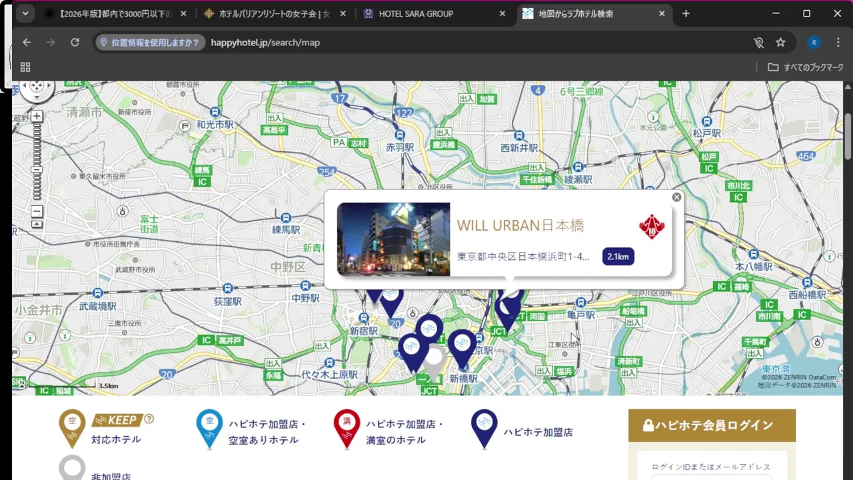Click the 位置情報を使用しますか location permission chip
Screen dimensions: 853x480
(149, 42)
